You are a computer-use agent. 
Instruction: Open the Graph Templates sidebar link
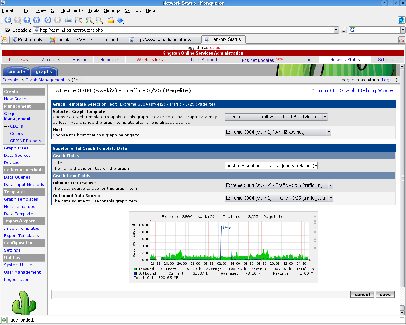click(21, 199)
